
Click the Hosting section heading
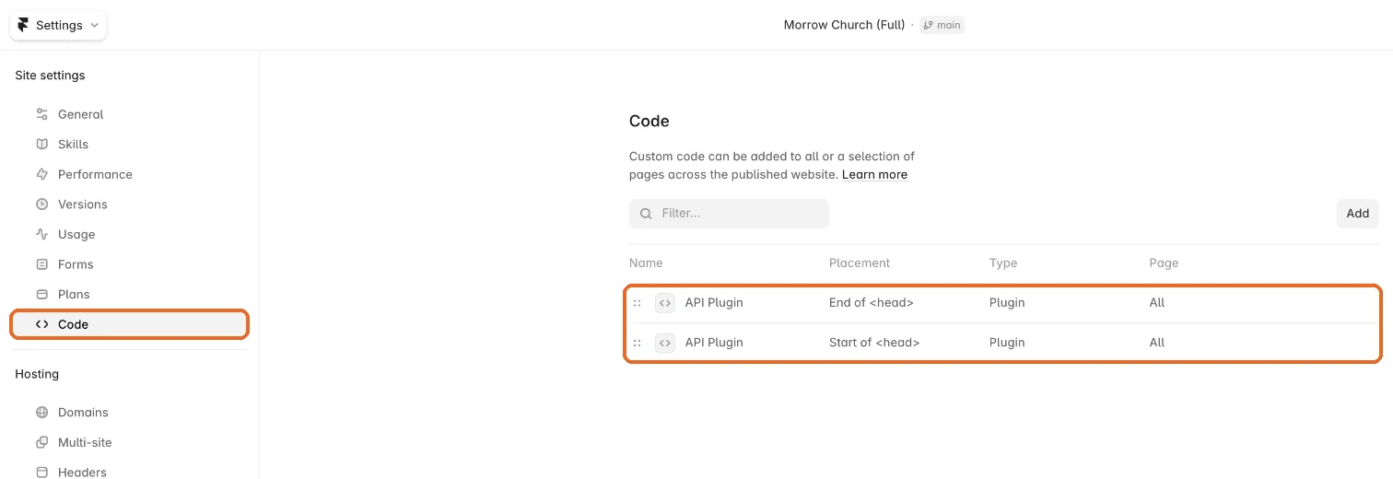37,374
